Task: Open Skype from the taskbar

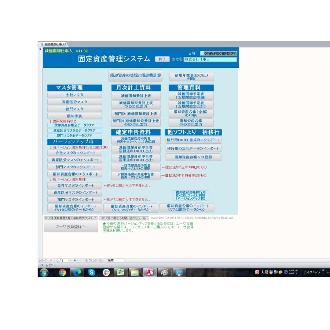Action: tap(92, 272)
